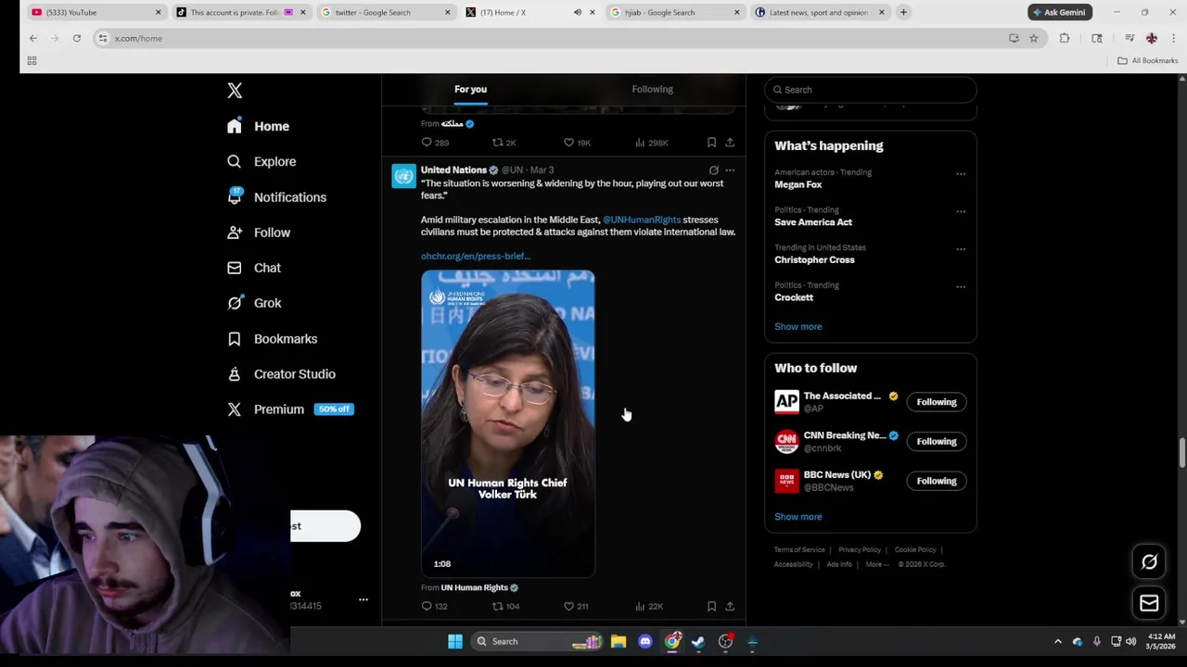Open Creator Studio in the sidebar
The image size is (1187, 667).
click(281, 374)
